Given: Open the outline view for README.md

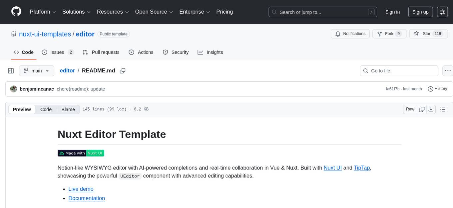Looking at the screenshot, I should [x=443, y=109].
